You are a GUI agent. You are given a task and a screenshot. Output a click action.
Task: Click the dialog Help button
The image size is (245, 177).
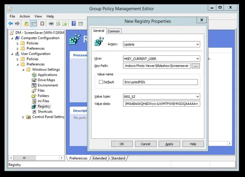click(x=193, y=144)
